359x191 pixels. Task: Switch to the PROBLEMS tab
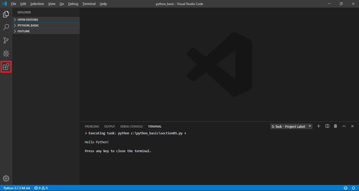coord(92,126)
